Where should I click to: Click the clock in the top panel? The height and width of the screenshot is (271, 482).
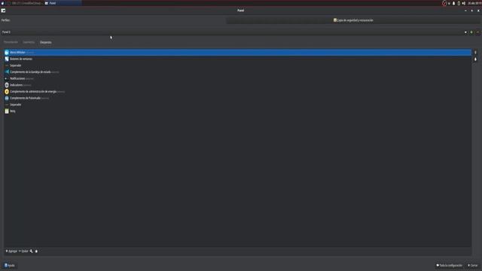(474, 3)
